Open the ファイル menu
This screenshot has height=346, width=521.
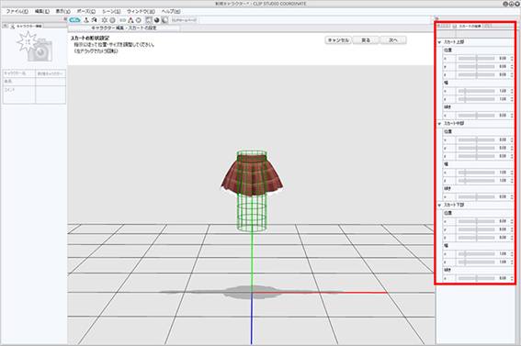(17, 11)
